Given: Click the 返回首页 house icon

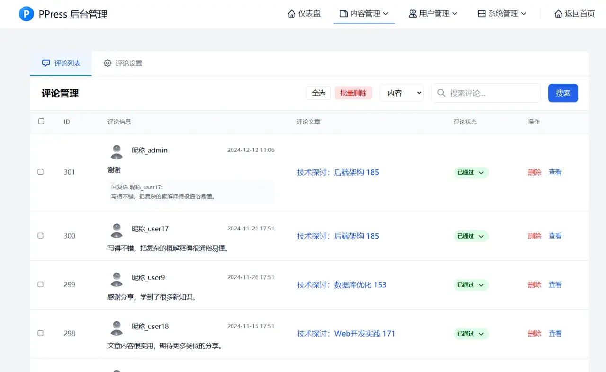Looking at the screenshot, I should [x=558, y=14].
